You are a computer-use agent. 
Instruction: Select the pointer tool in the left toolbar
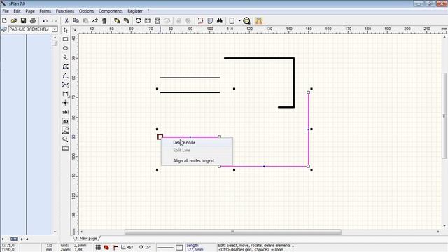(65, 30)
